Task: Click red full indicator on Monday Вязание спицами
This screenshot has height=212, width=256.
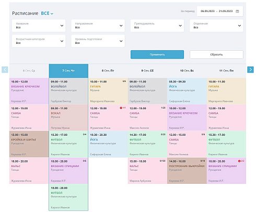Action: click(x=239, y=161)
